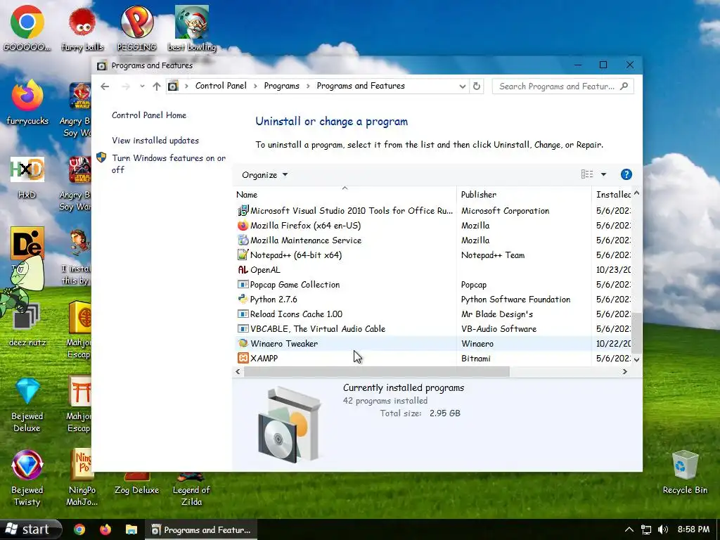Click the vertical scrollbar up arrow

[x=636, y=193]
